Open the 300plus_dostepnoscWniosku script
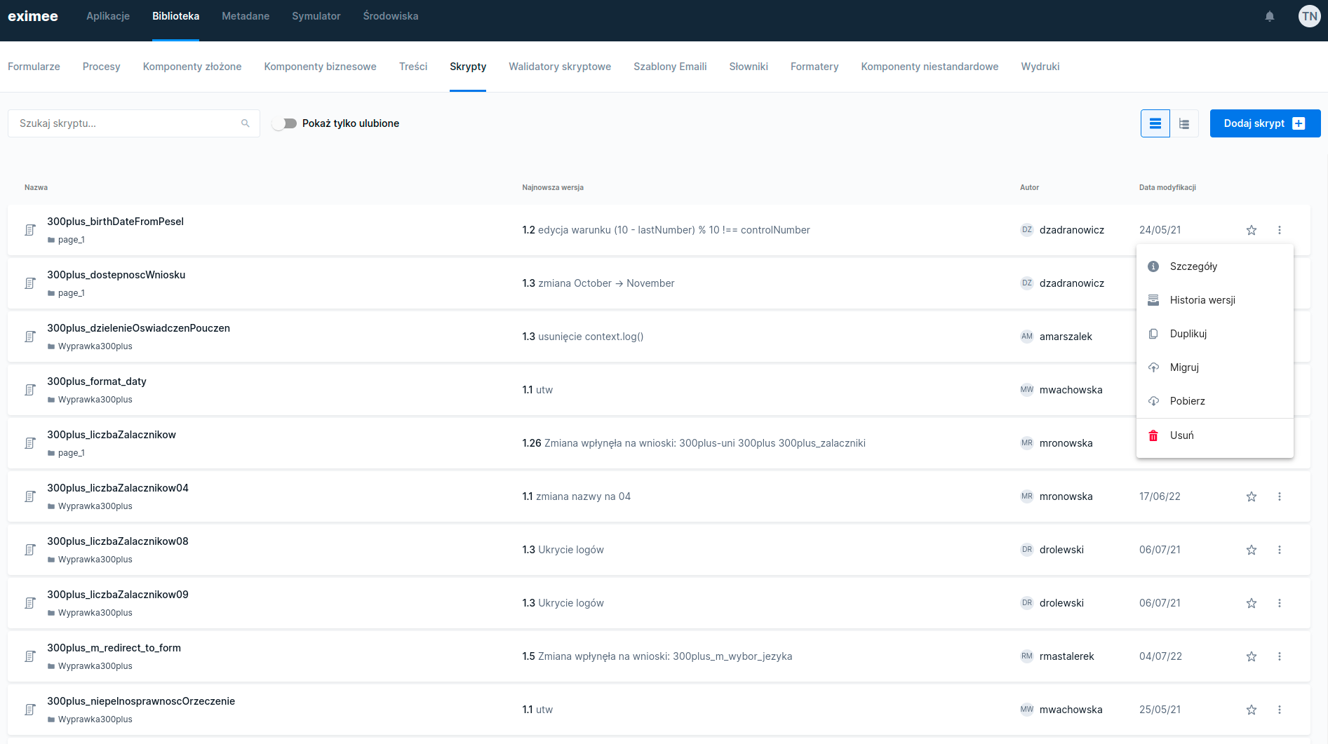Screen dimensions: 1328x744 116,275
